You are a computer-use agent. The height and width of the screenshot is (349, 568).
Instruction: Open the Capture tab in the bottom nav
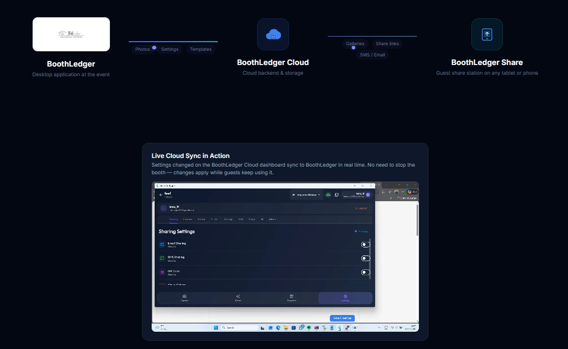click(x=184, y=298)
